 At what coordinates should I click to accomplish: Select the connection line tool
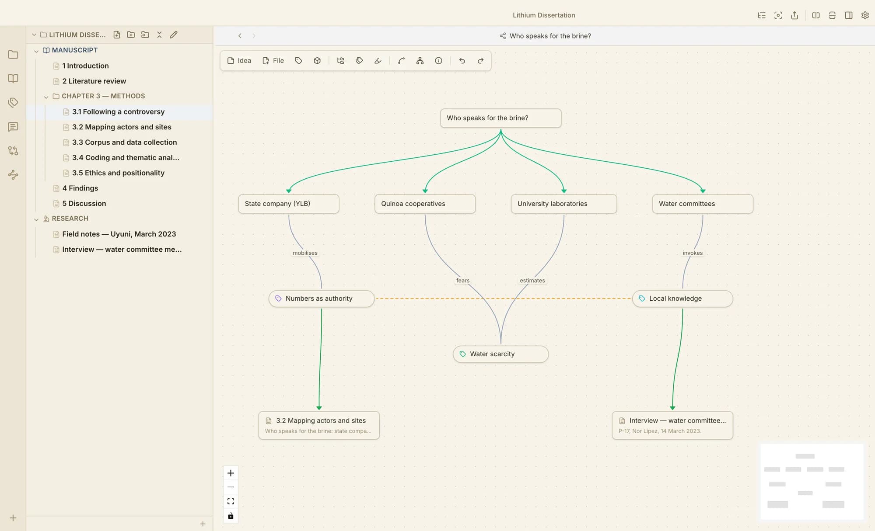pyautogui.click(x=401, y=61)
